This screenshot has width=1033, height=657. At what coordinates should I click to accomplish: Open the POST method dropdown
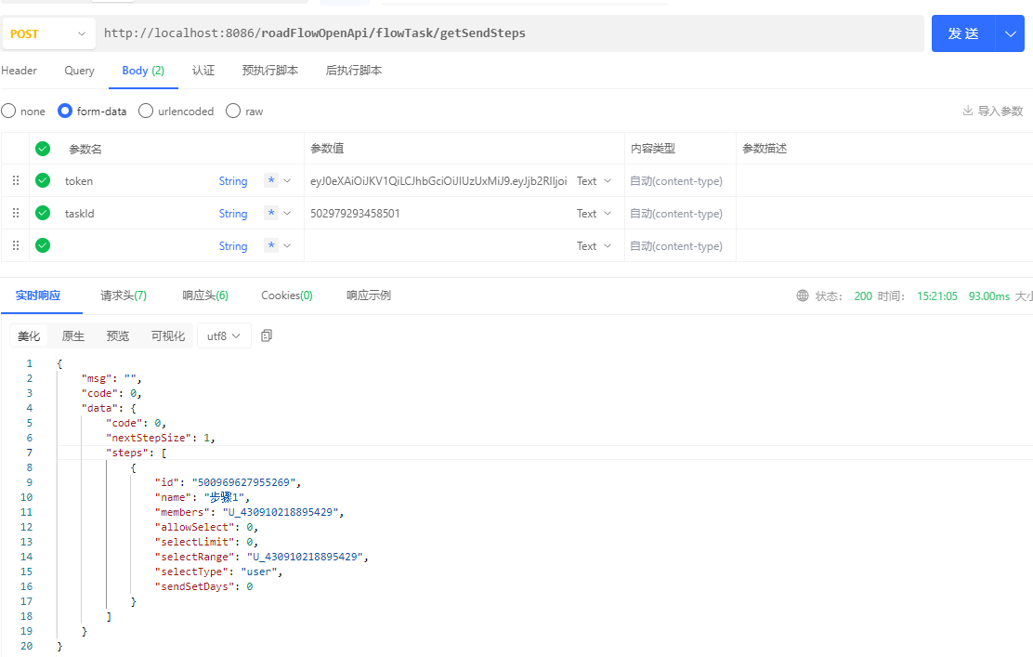(48, 33)
